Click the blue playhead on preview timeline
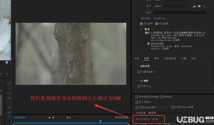Image resolution: width=214 pixels, height=125 pixels. [100, 121]
